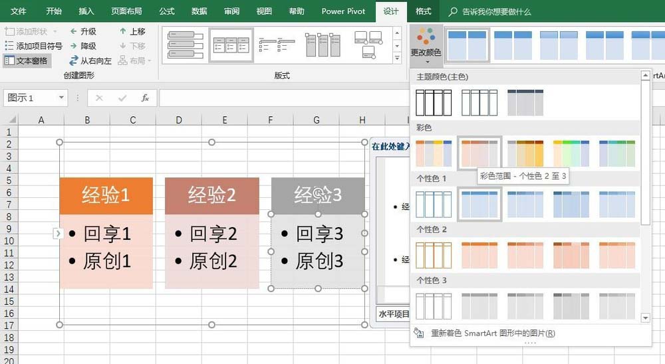Click the search lightbulb 'Tell me' icon
Viewport: 665px width, 364px height.
(x=454, y=11)
